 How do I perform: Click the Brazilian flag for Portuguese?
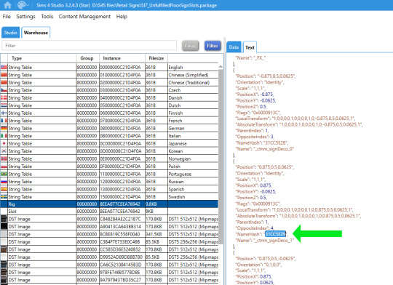pyautogui.click(x=4, y=174)
